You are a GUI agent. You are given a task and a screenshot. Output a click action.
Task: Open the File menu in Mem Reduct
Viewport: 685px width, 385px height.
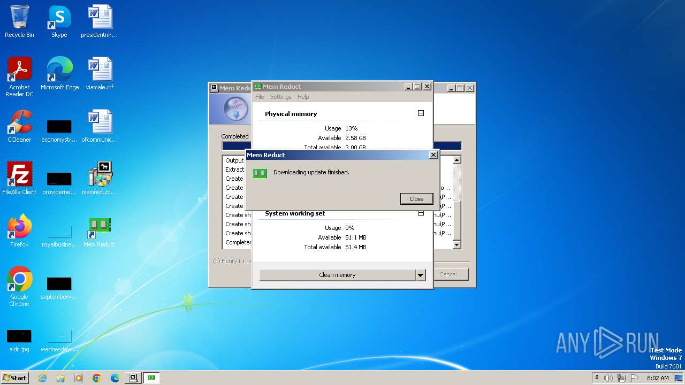click(x=260, y=97)
